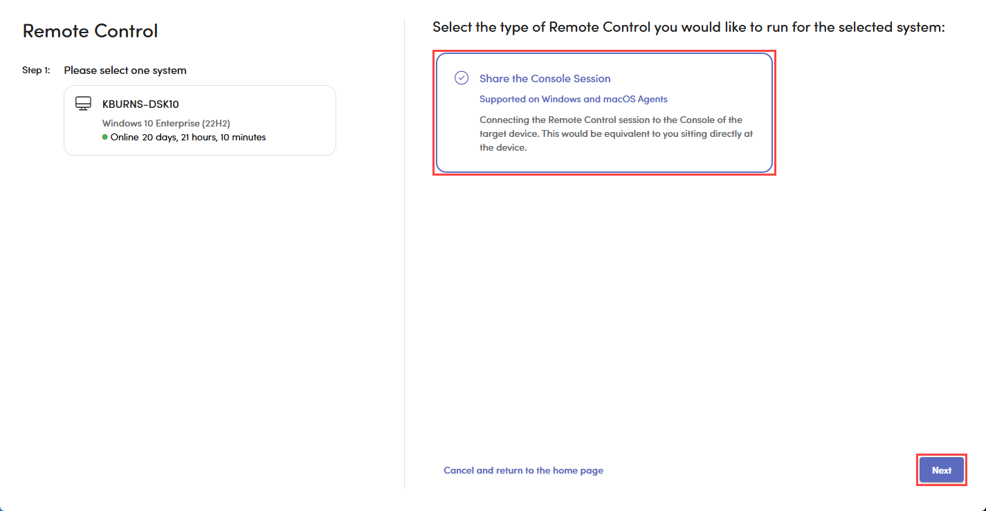Click the Please select one system prompt

click(125, 71)
